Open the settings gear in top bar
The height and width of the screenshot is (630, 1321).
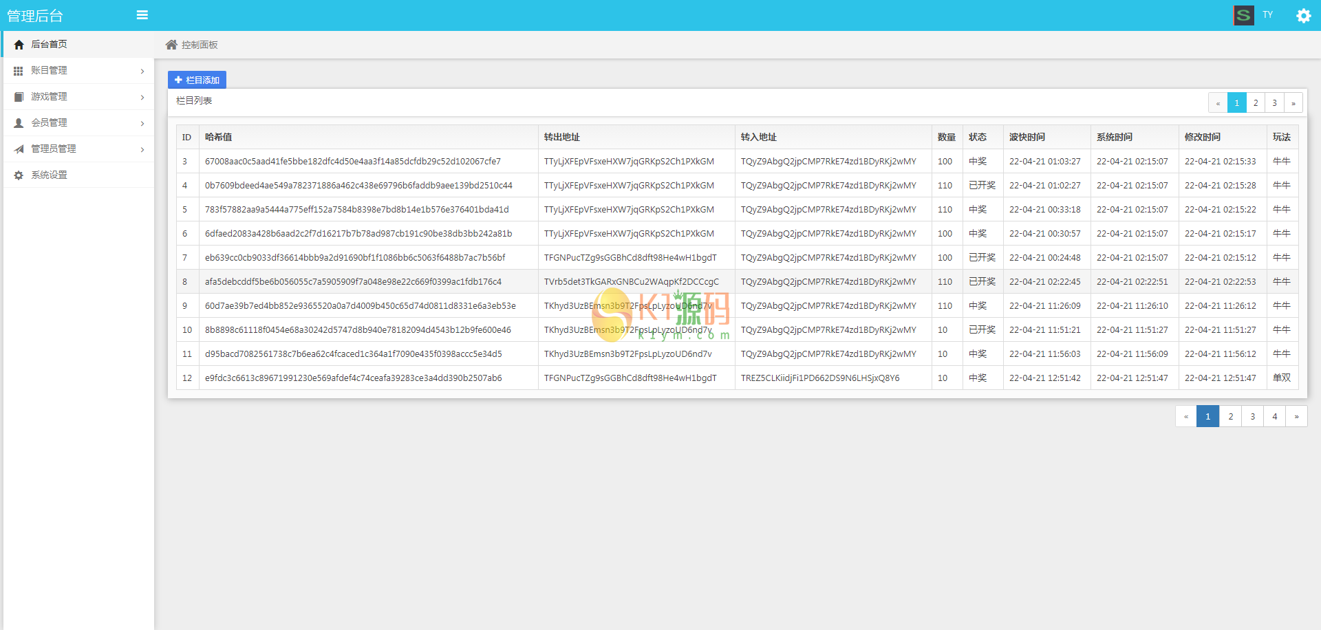coord(1303,15)
